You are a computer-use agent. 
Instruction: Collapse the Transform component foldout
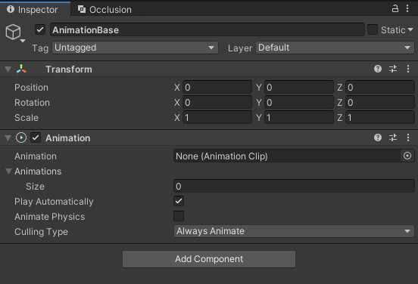(8, 69)
